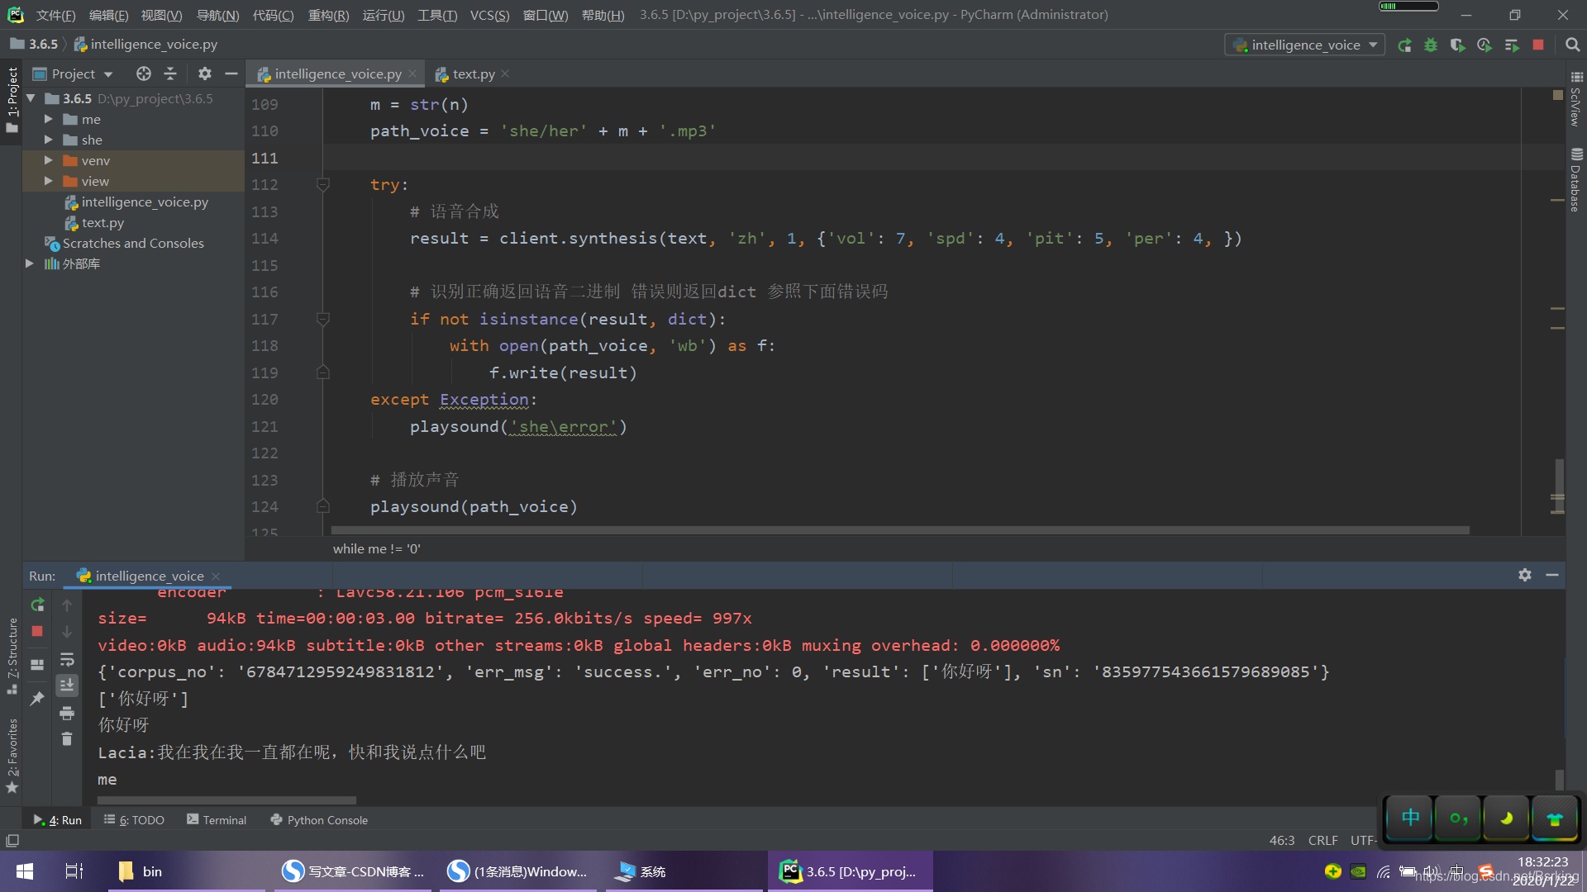Hide the Project panel with minus icon

point(231,74)
